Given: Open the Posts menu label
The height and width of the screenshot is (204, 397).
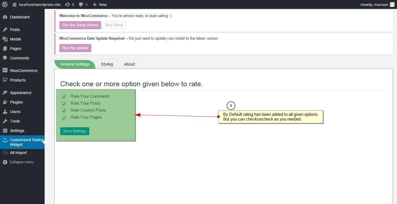Looking at the screenshot, I should click(15, 30).
